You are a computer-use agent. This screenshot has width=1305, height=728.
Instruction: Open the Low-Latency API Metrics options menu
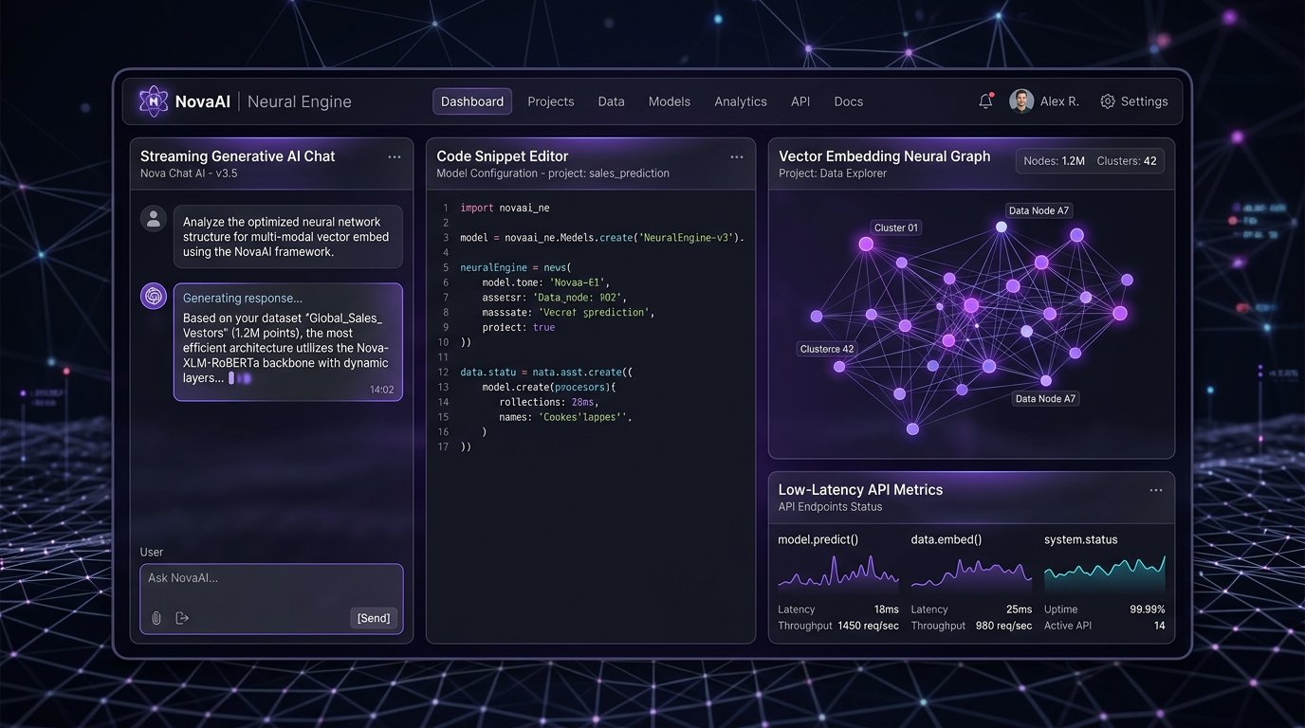click(x=1156, y=490)
